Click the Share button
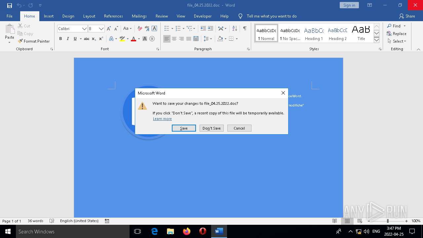 [407, 16]
